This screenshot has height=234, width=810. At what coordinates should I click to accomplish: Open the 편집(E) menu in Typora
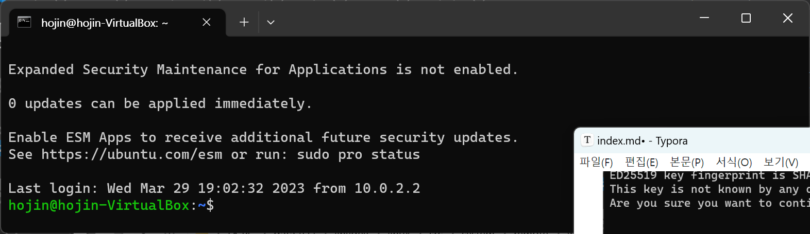click(641, 163)
